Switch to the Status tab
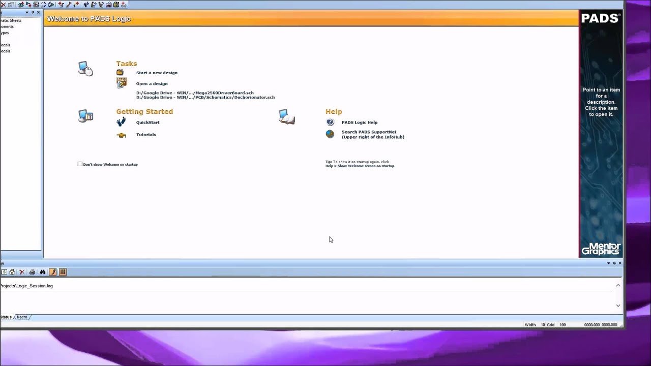 6,317
